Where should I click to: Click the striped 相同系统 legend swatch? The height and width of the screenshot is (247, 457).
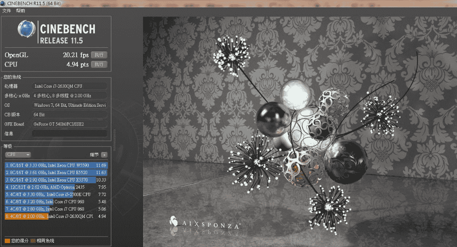coord(33,241)
